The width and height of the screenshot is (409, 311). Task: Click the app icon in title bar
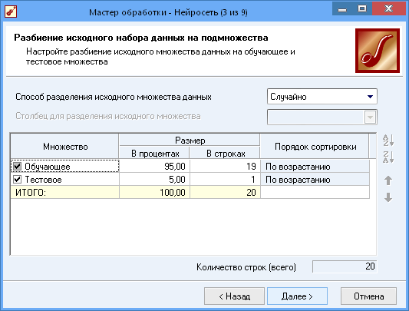click(x=11, y=12)
